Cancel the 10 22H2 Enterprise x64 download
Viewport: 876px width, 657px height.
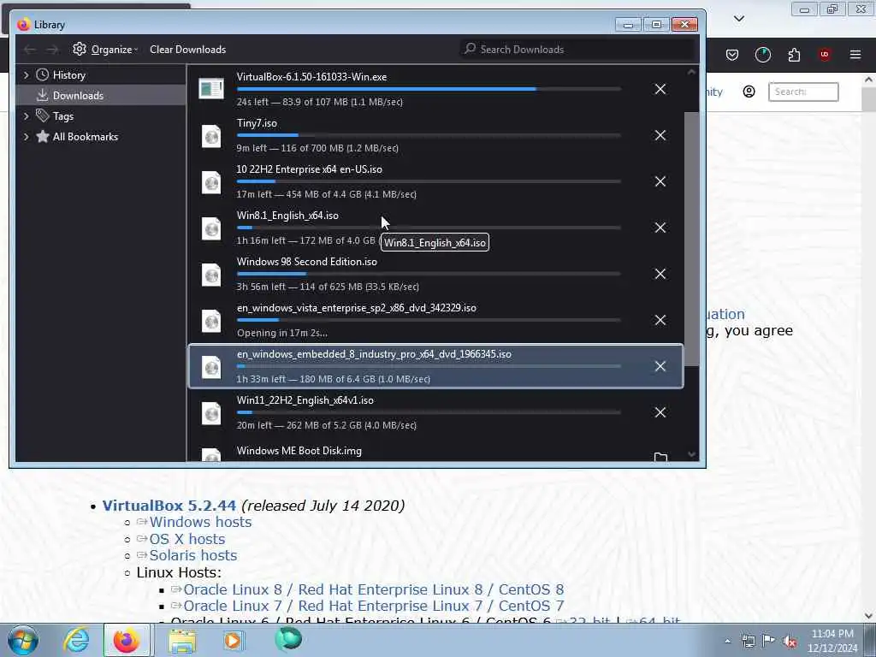[x=660, y=181]
